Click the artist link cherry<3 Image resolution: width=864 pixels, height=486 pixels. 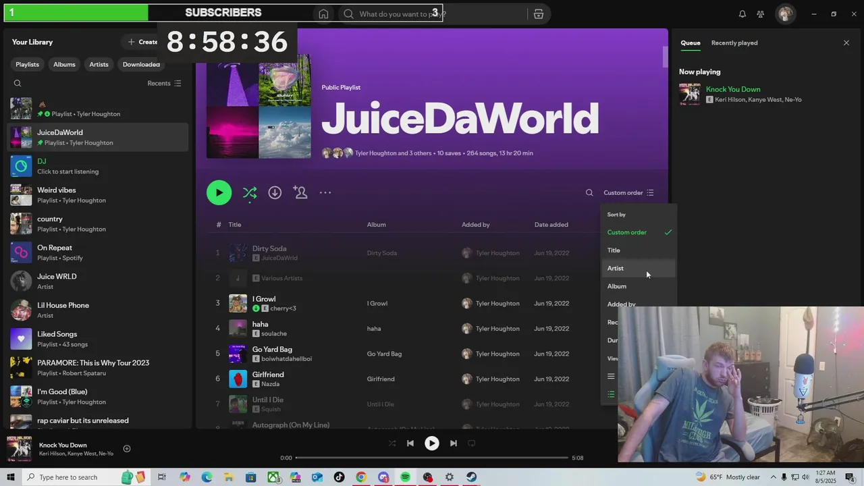[283, 308]
